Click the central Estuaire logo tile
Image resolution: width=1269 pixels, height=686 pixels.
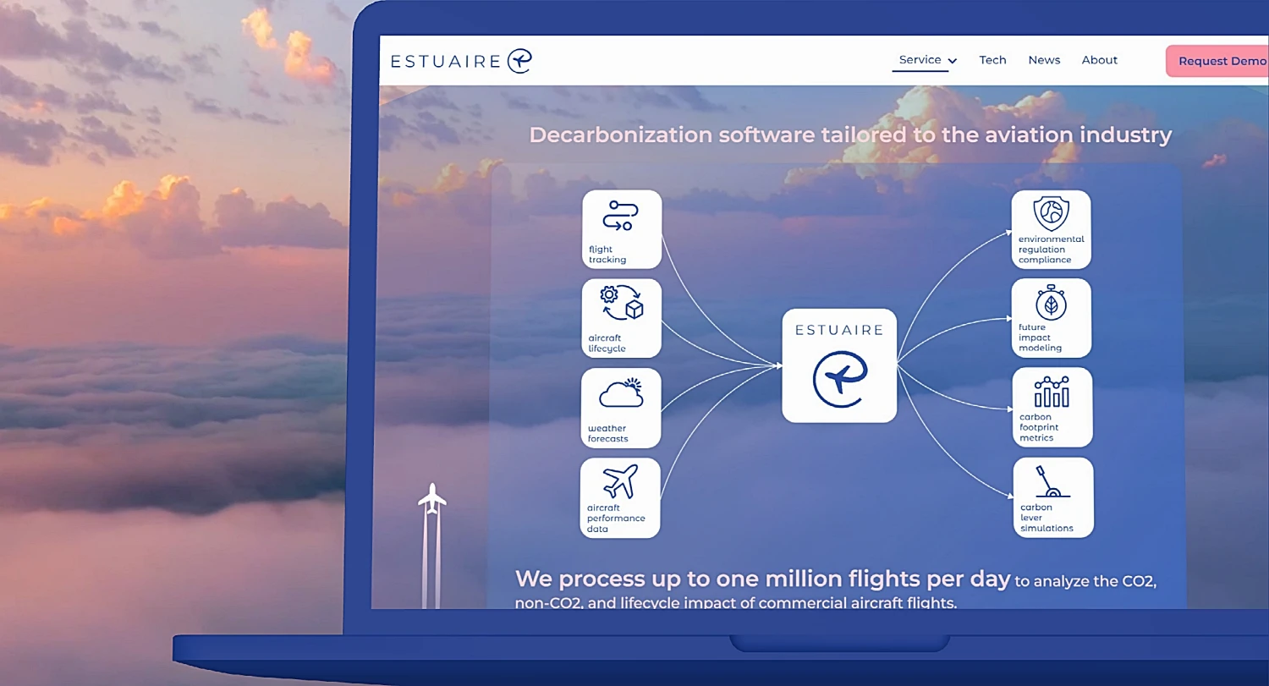coord(839,365)
